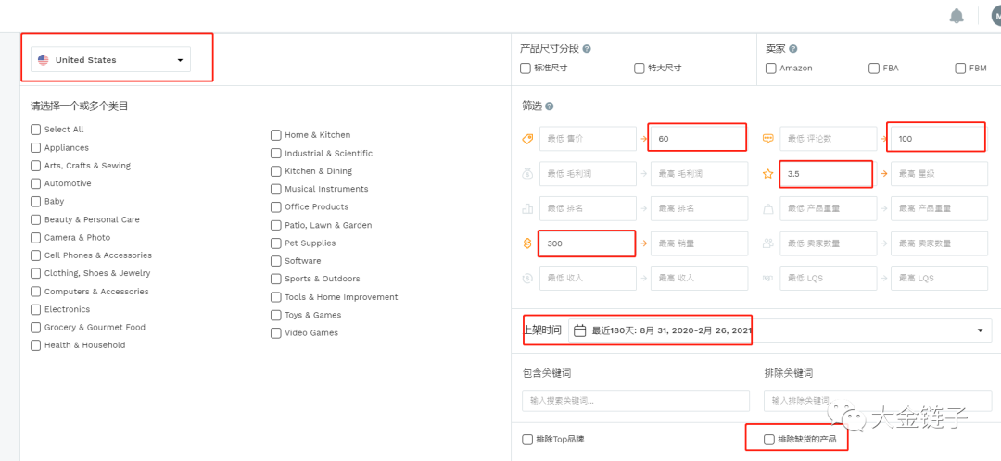Click the review count speech-bubble icon
This screenshot has width=1001, height=461.
pos(768,139)
